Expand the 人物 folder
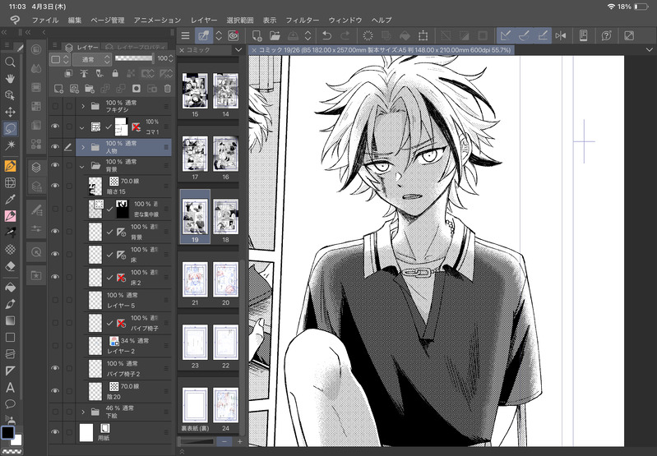Screen dimensions: 657x456 click(x=82, y=147)
